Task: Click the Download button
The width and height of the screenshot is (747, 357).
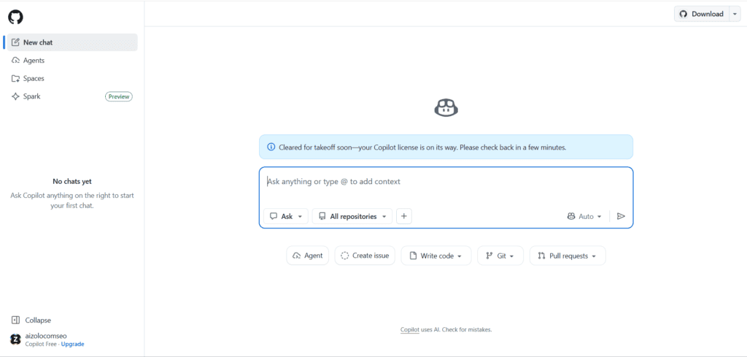Action: [701, 14]
